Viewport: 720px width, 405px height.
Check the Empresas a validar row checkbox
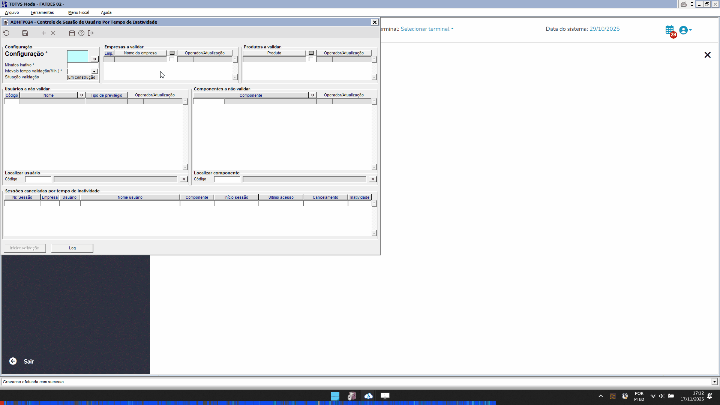pos(172,59)
